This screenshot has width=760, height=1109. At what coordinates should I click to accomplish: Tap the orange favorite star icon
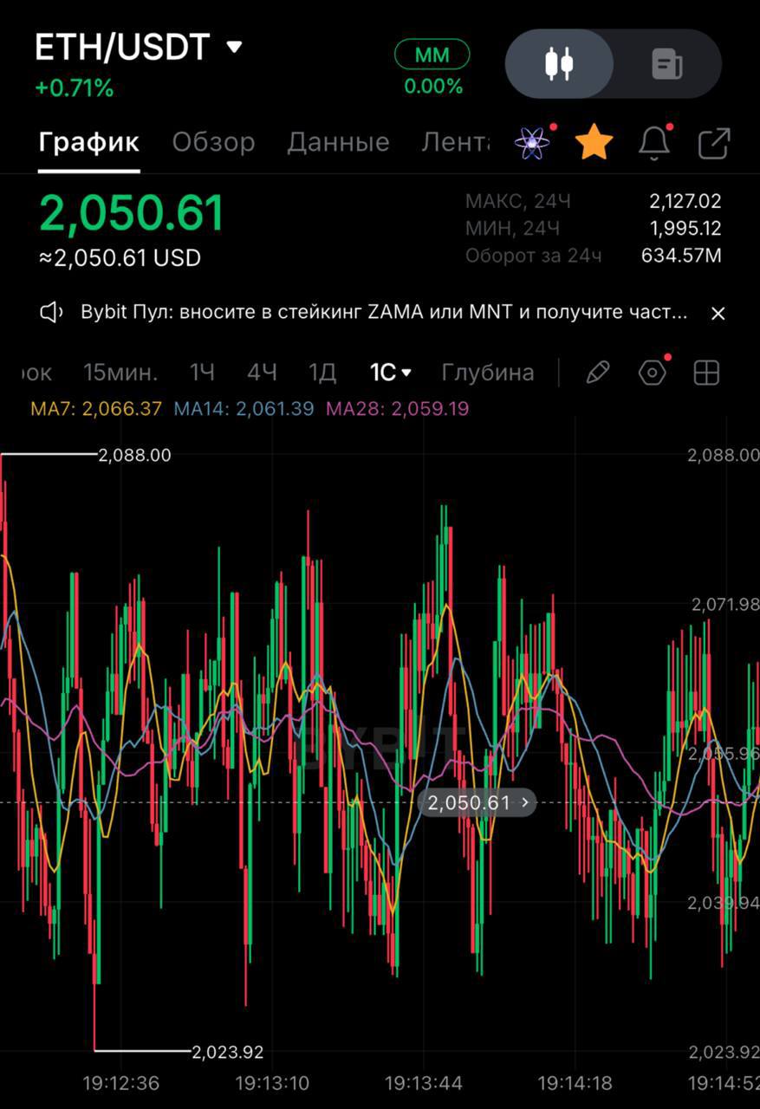594,142
